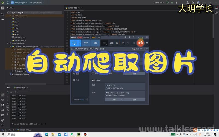The height and width of the screenshot is (137, 219).
Task: Select Bandicam screen recording mode
Action: (x=74, y=43)
